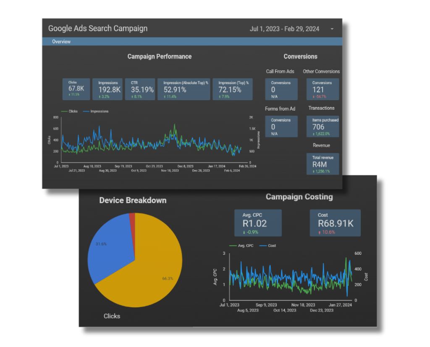Viewport: 430px width, 347px height.
Task: Toggle the blue Cost legend item
Action: (x=268, y=246)
